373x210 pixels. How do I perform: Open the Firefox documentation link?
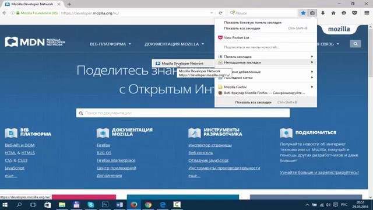point(103,145)
